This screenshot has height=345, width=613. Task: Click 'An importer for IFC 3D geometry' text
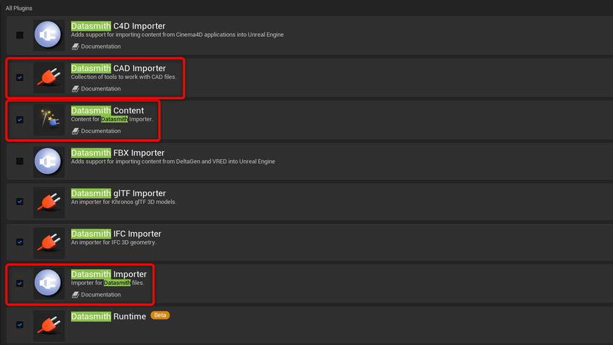click(114, 243)
